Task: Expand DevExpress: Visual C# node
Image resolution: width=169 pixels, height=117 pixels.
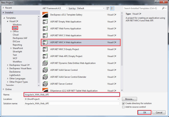Action: (x=8, y=65)
